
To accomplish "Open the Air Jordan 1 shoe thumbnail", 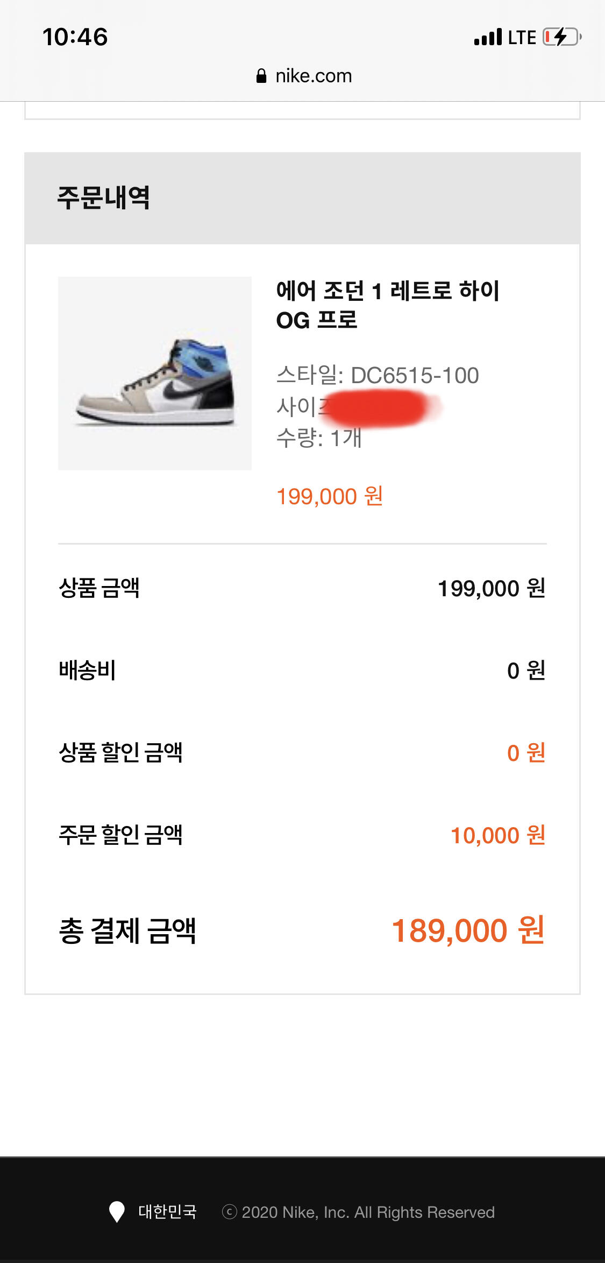I will coord(155,373).
